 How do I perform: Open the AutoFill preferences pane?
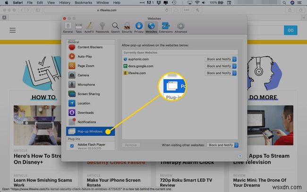pos(89,27)
